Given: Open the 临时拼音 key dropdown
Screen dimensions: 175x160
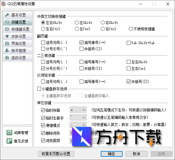Looking at the screenshot, I should [x=78, y=110].
